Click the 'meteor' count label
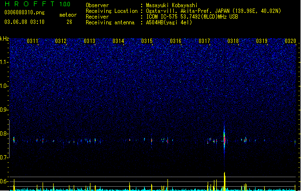The image size is (301, 191). 68,15
